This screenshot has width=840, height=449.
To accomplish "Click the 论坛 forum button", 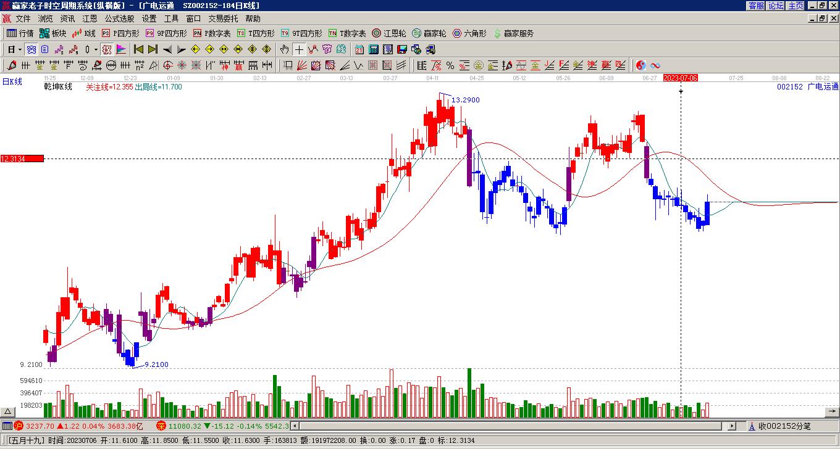I will [776, 6].
